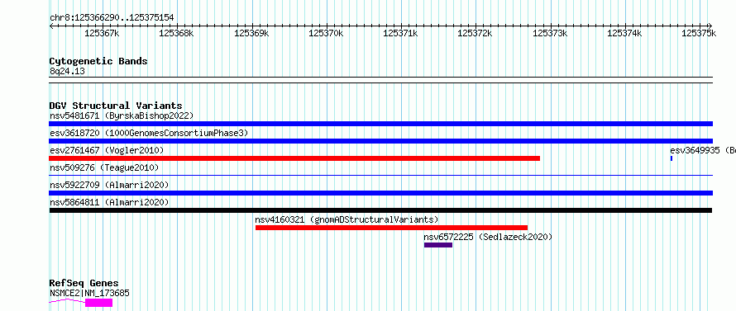Click the right arrowhead of the ruler

710,26
